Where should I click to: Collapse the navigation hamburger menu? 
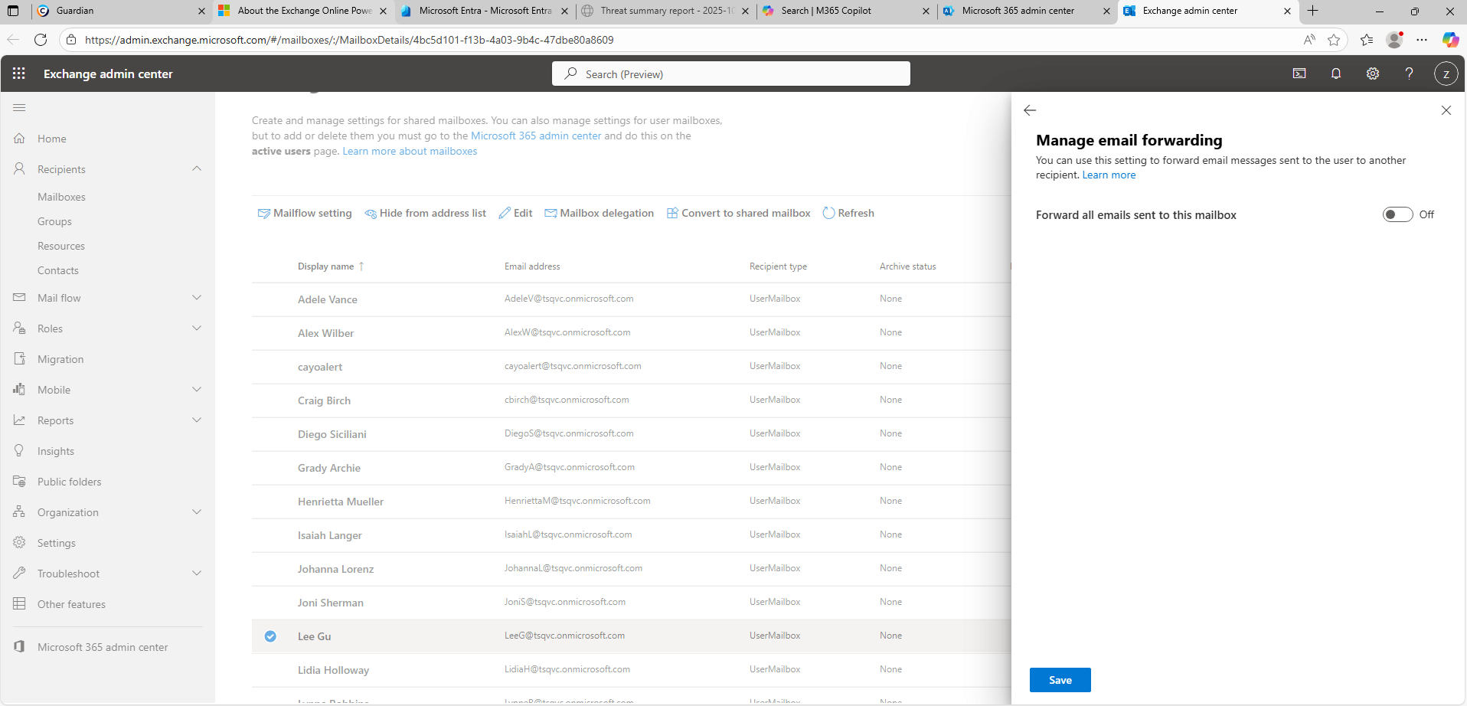[x=19, y=108]
